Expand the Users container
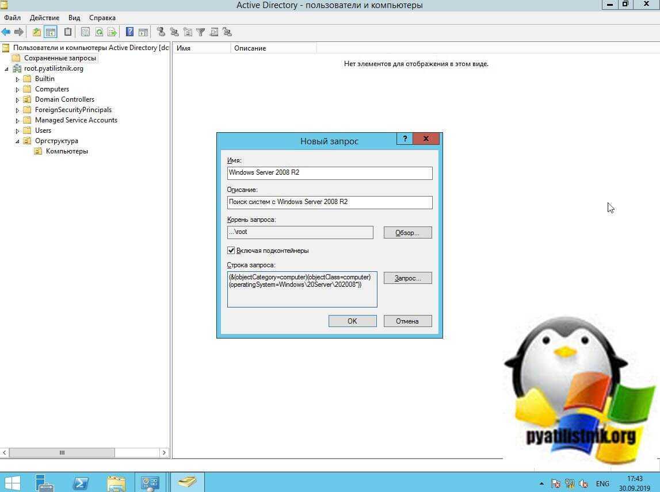660x492 pixels. (17, 131)
